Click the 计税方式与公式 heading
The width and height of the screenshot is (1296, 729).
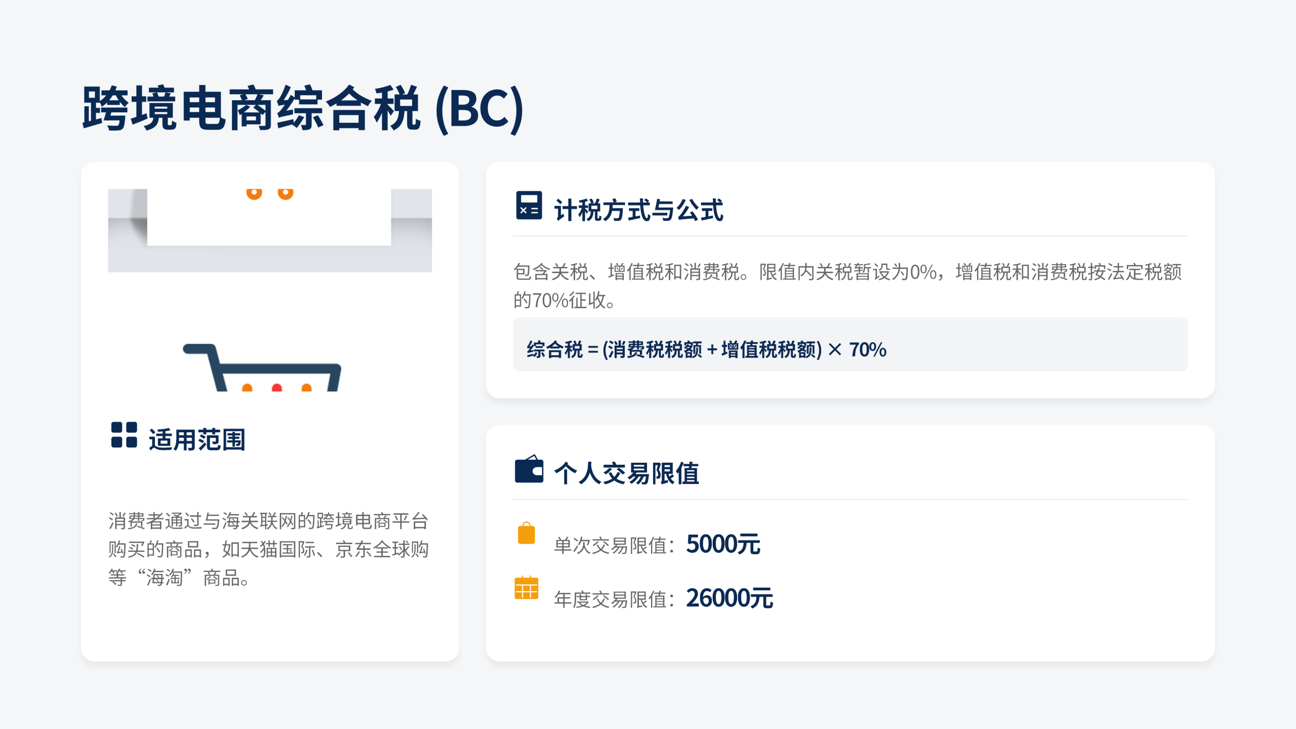click(x=638, y=210)
